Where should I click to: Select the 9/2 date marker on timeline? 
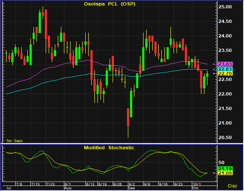pos(132,184)
